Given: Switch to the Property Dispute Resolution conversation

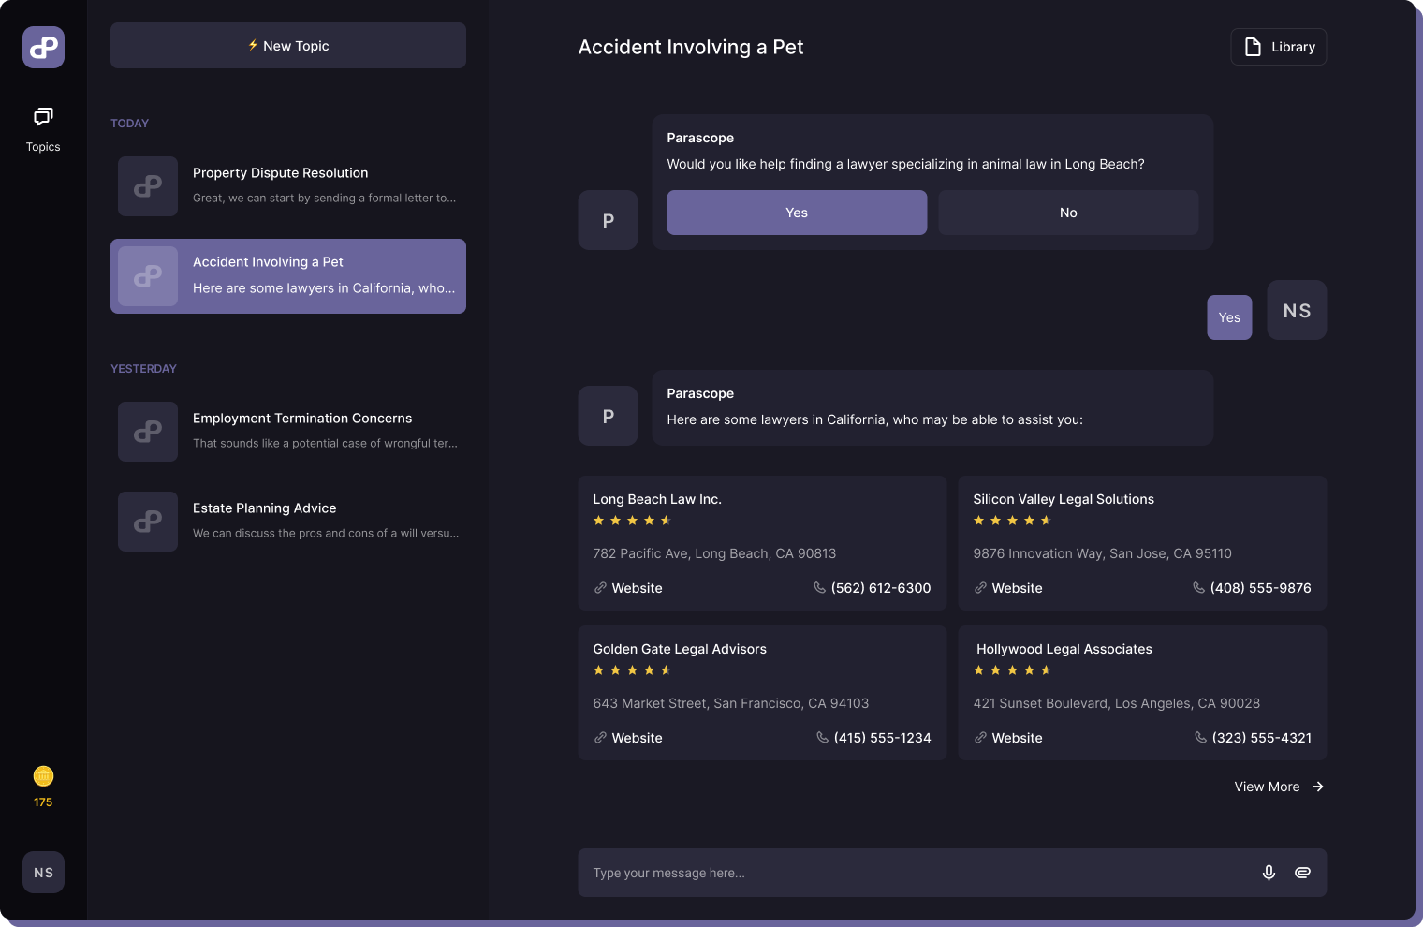Looking at the screenshot, I should tap(287, 185).
